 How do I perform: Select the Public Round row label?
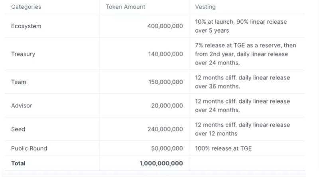(29, 148)
